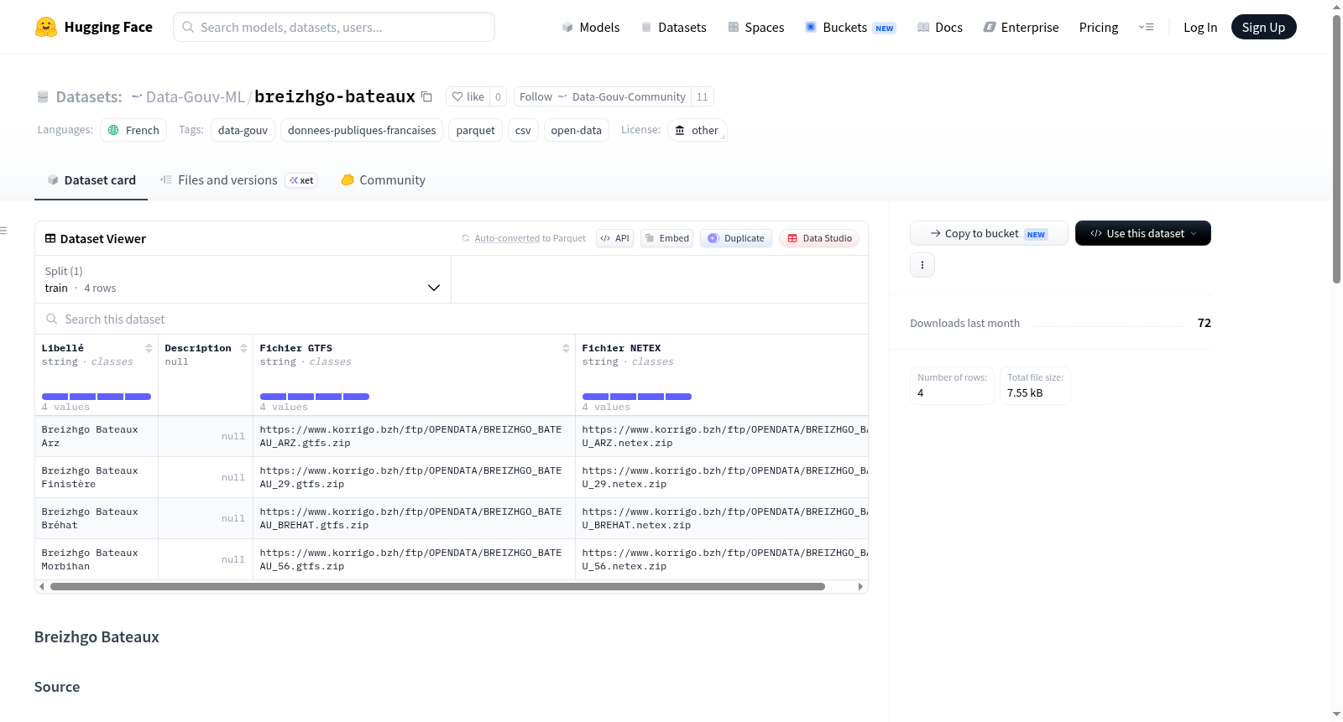This screenshot has width=1343, height=722.
Task: Click the Embed button
Action: click(666, 238)
